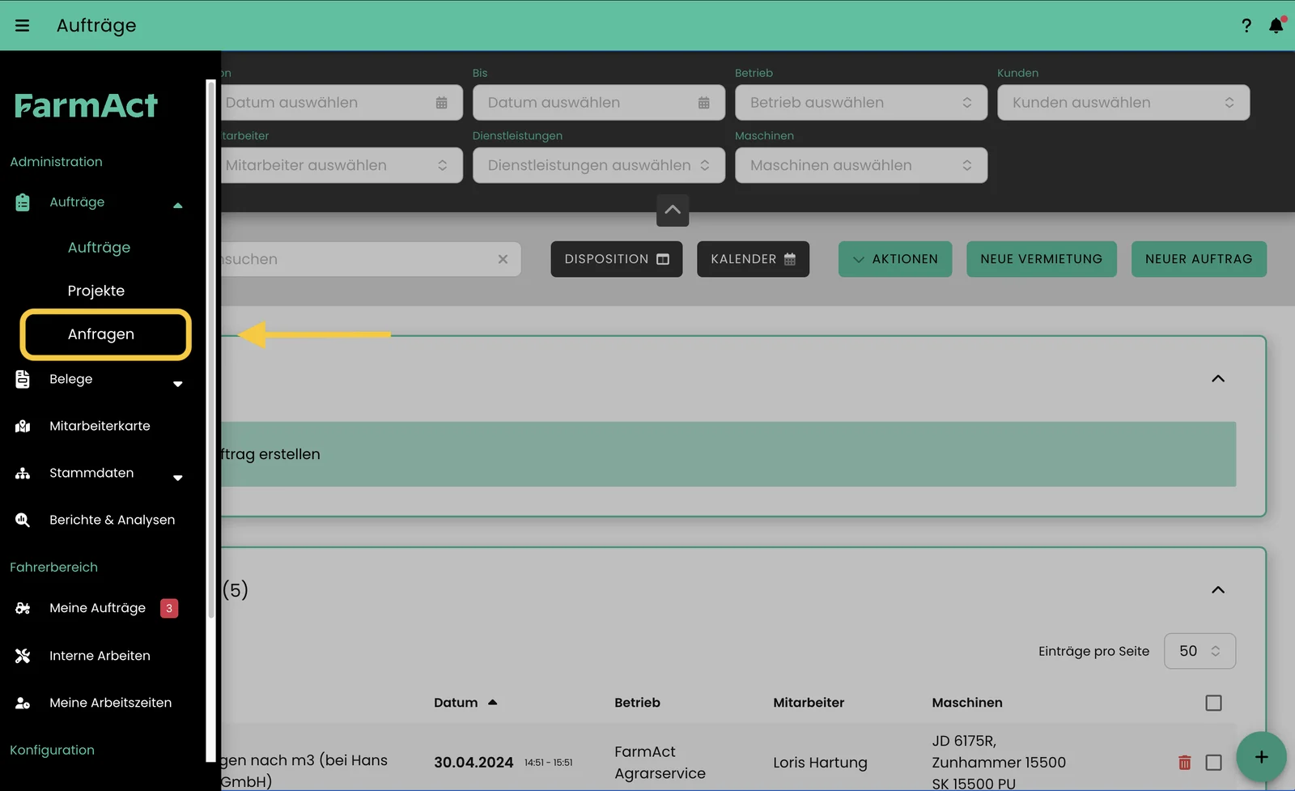The image size is (1295, 791).
Task: Check the Loris Hartung order row checkbox
Action: [x=1213, y=763]
